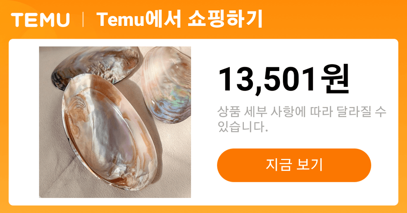Image resolution: width=407 pixels, height=213 pixels.
Task: Click the '보기' text inside orange button
Action: click(309, 165)
